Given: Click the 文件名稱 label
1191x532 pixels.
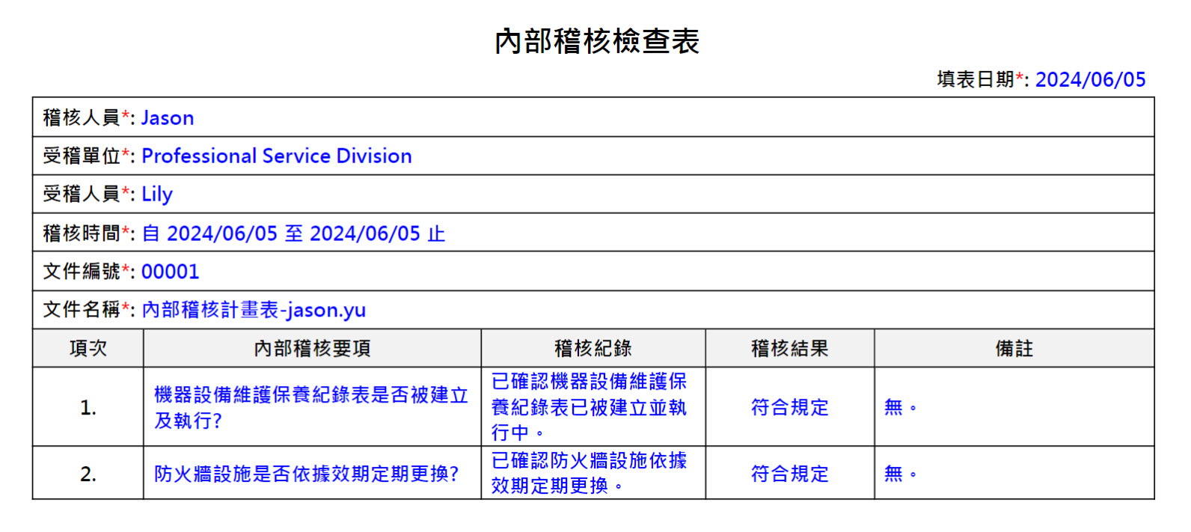Looking at the screenshot, I should coord(82,310).
